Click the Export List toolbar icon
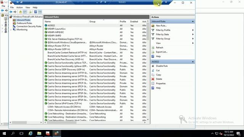Screen dimensions: 244x137 pyautogui.click(x=30, y=12)
